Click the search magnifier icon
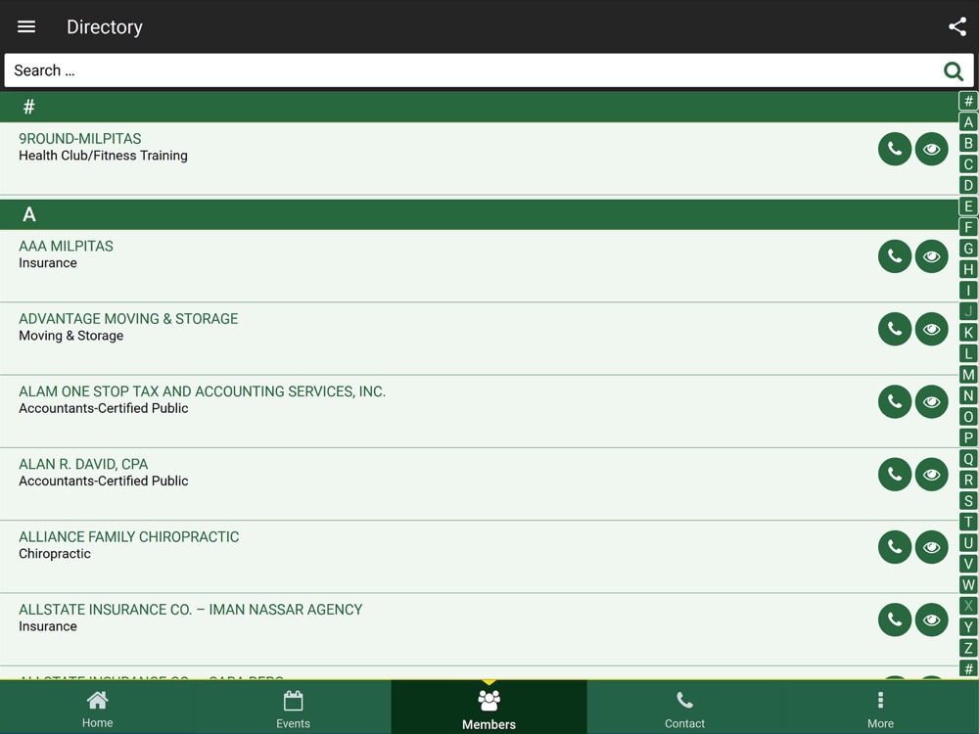Image resolution: width=979 pixels, height=734 pixels. (x=953, y=71)
